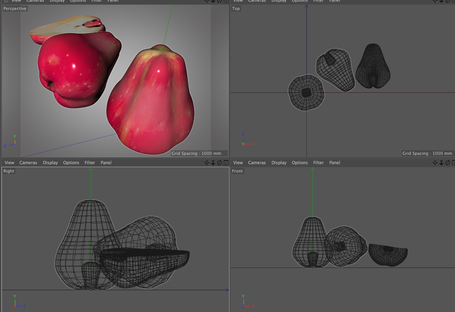Click the move camera icon in Front viewport
Image resolution: width=455 pixels, height=312 pixels.
point(435,163)
